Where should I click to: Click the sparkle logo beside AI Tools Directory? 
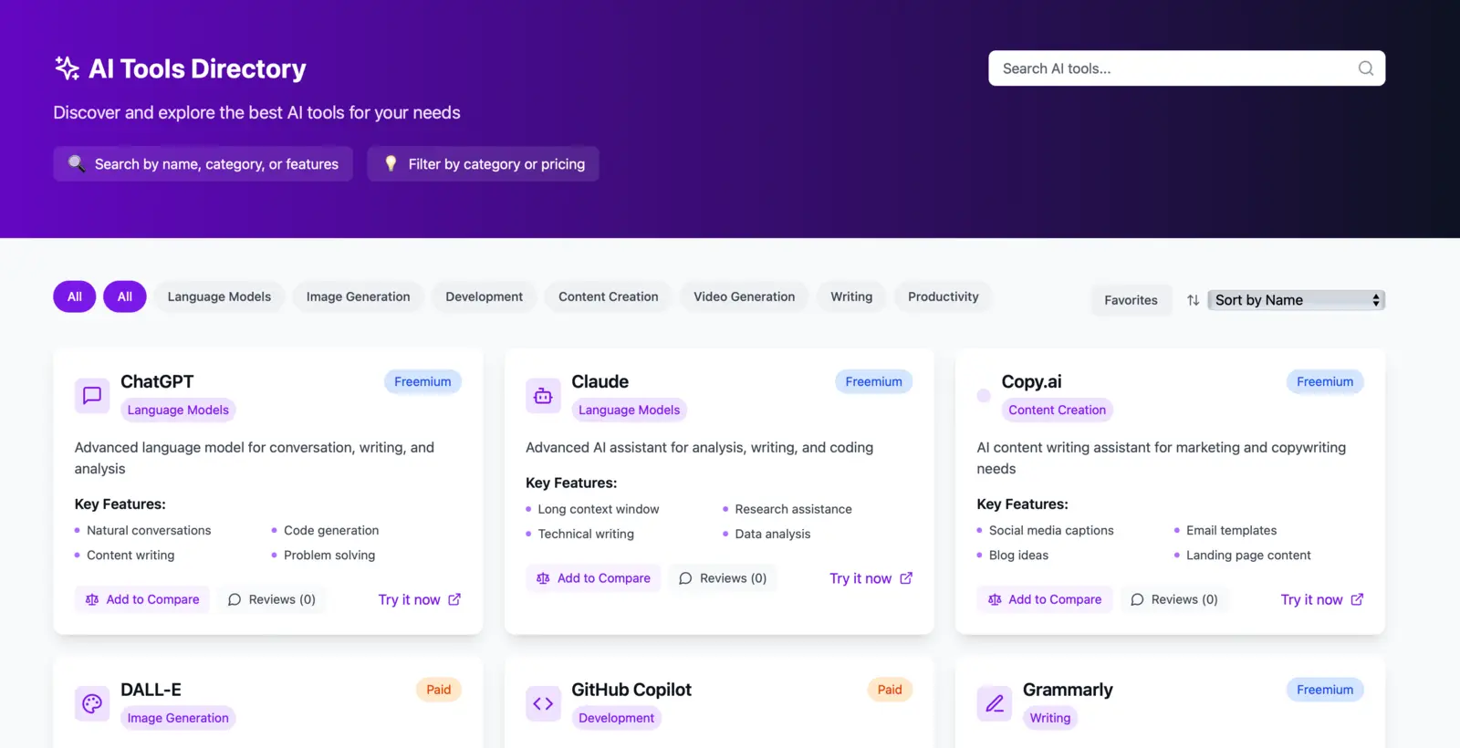click(67, 68)
